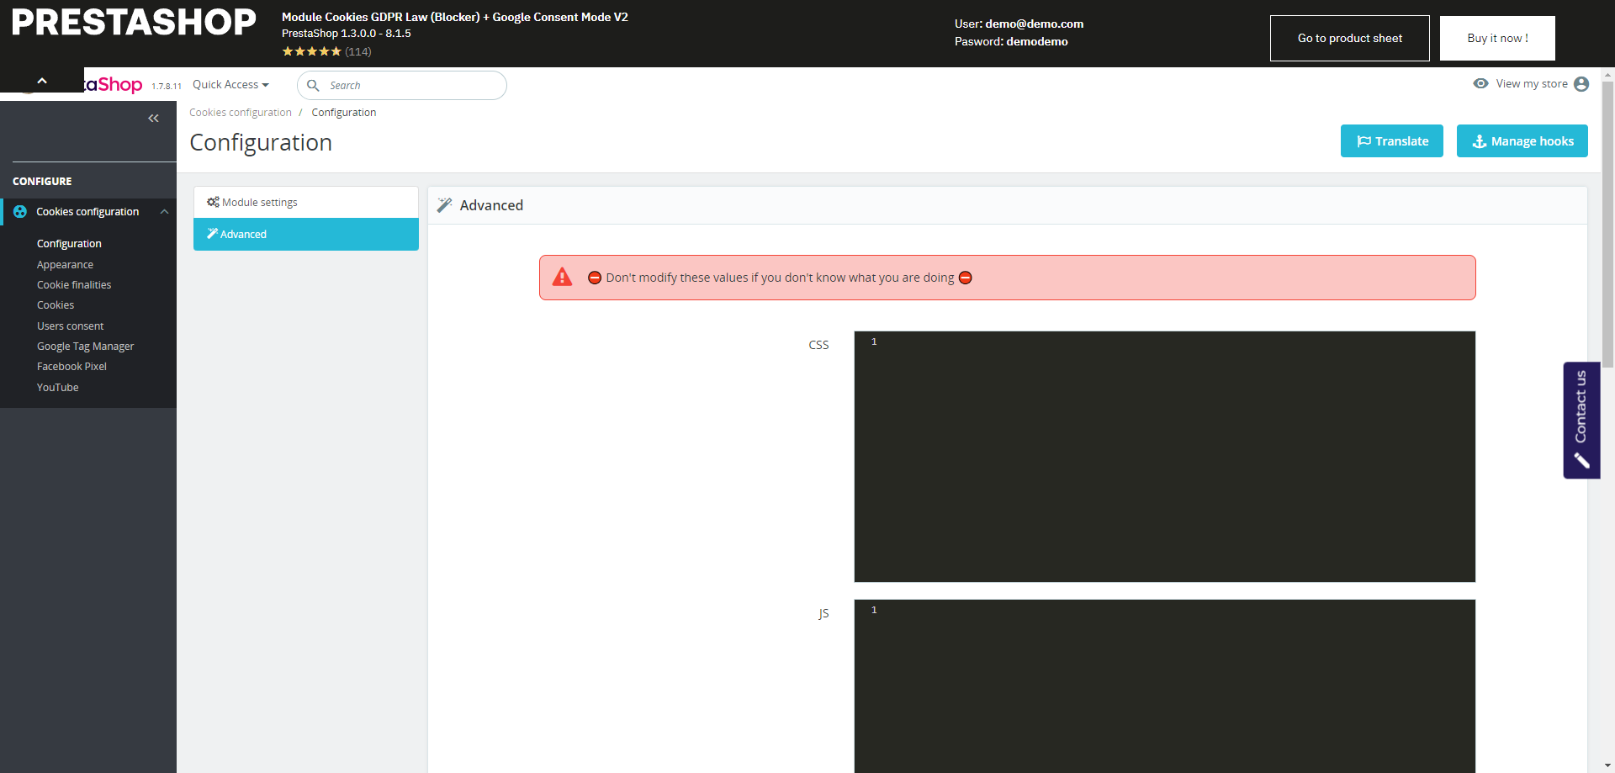Viewport: 1615px width, 773px height.
Task: Click the (114) review count
Action: pyautogui.click(x=358, y=51)
